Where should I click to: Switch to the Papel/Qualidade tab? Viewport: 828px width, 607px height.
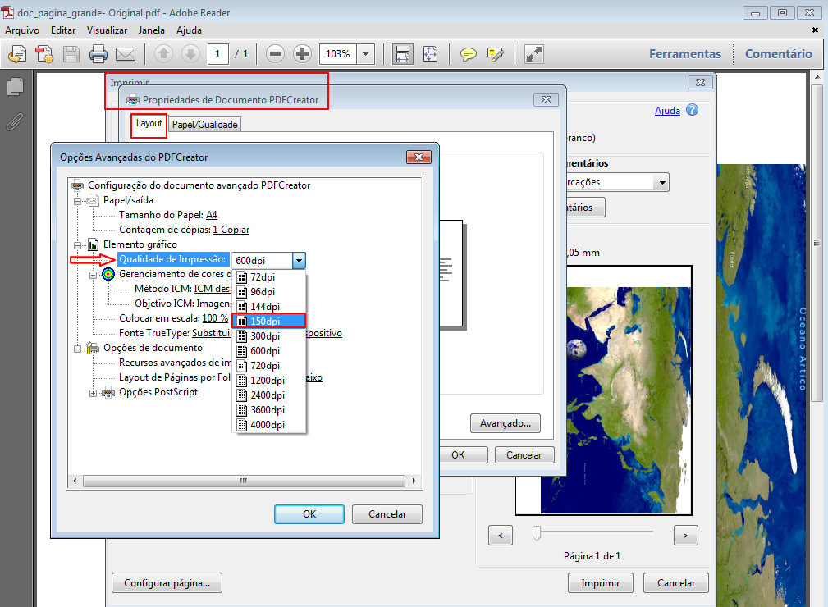(204, 124)
